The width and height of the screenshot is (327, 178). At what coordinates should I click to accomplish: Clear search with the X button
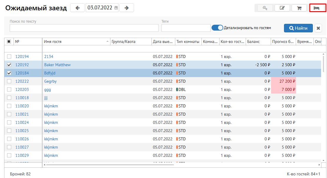click(318, 28)
